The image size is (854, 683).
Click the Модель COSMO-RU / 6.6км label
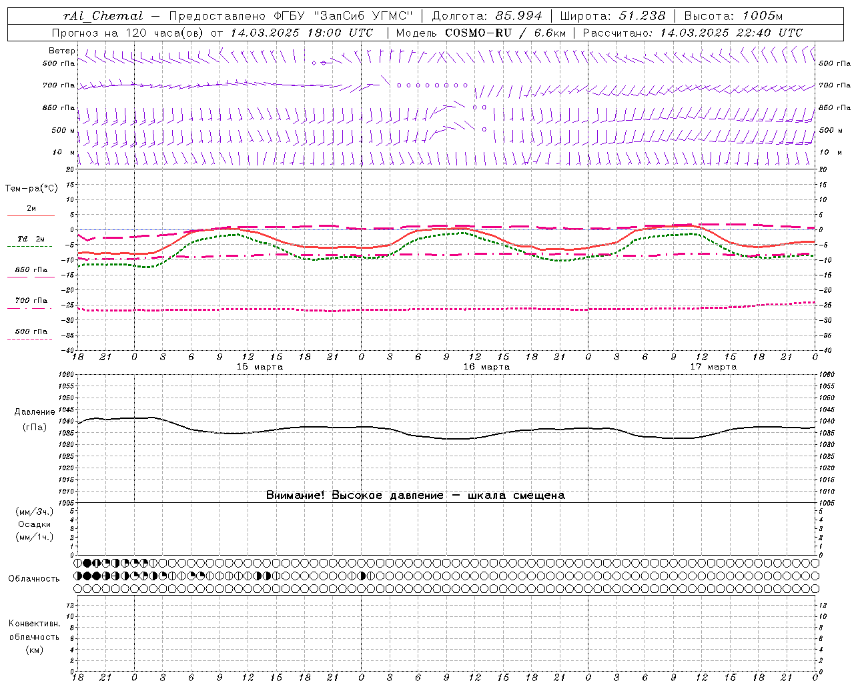pyautogui.click(x=480, y=33)
